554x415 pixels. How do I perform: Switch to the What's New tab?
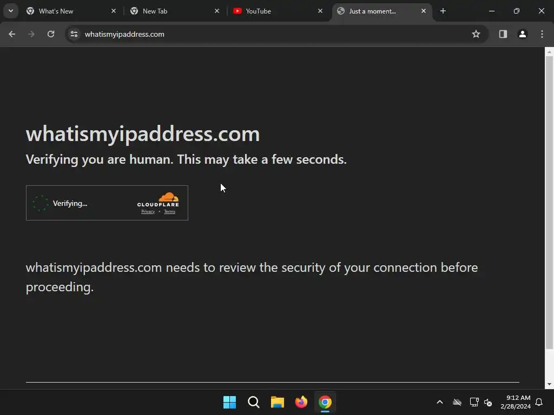(71, 11)
